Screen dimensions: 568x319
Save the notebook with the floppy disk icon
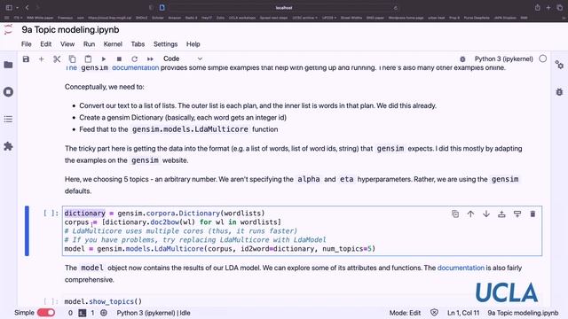[x=26, y=59]
